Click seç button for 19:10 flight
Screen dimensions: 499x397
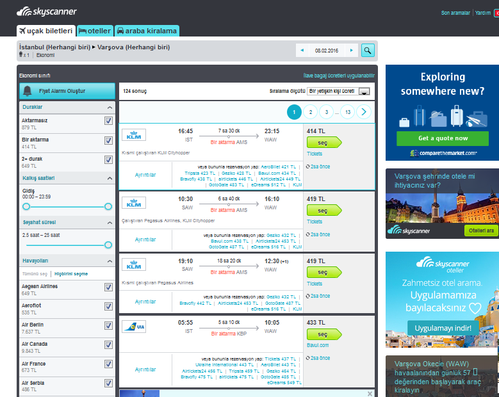pos(324,272)
